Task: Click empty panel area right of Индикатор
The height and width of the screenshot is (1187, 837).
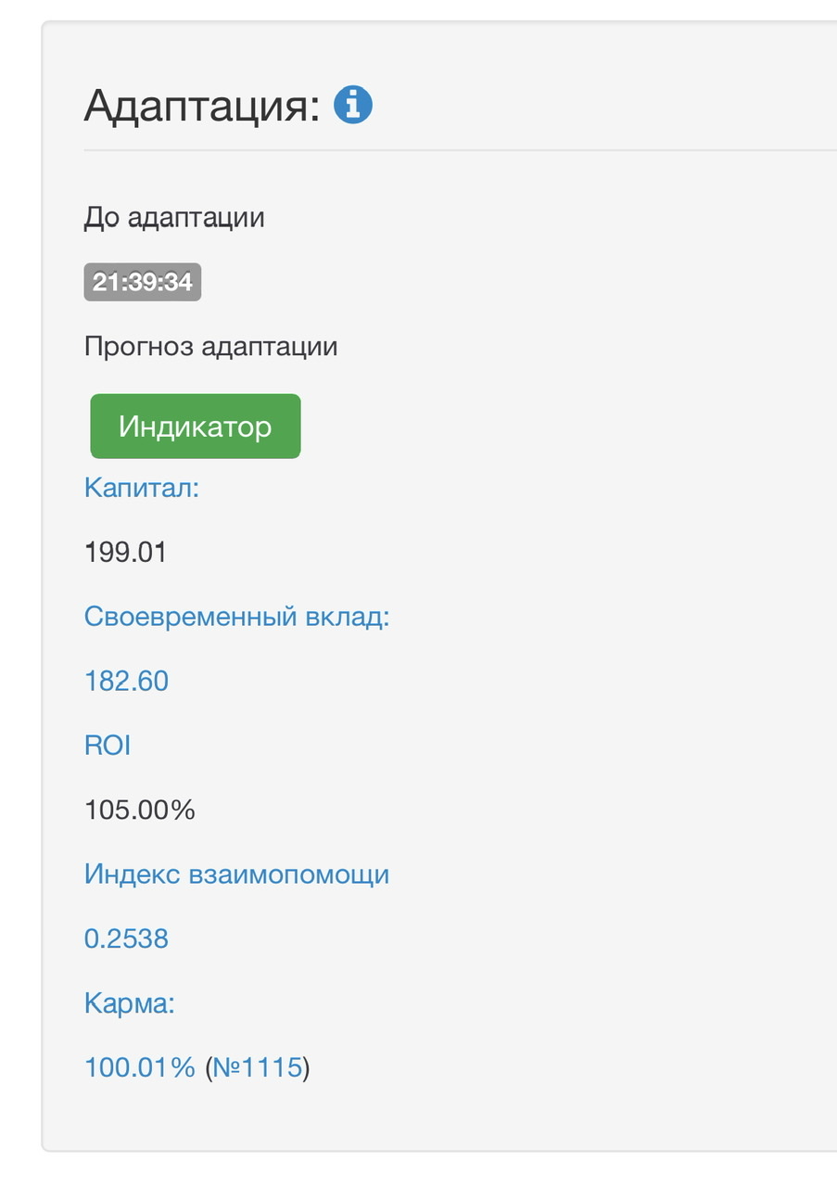Action: coord(556,427)
